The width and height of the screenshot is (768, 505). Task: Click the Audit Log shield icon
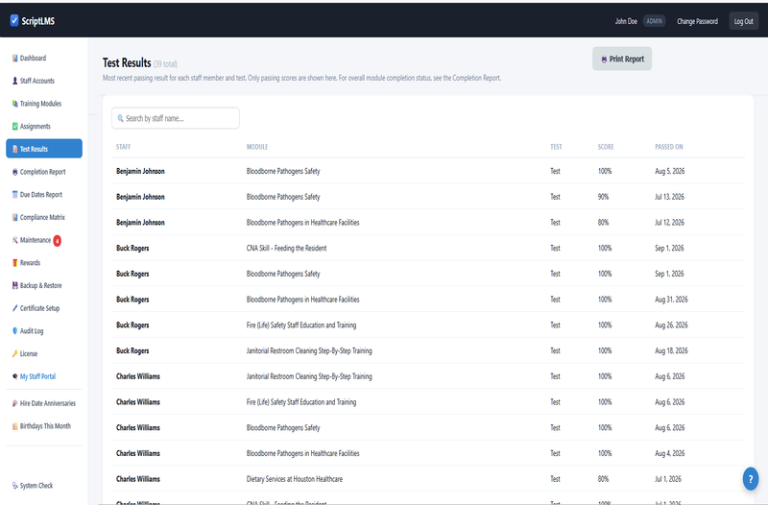pyautogui.click(x=14, y=331)
